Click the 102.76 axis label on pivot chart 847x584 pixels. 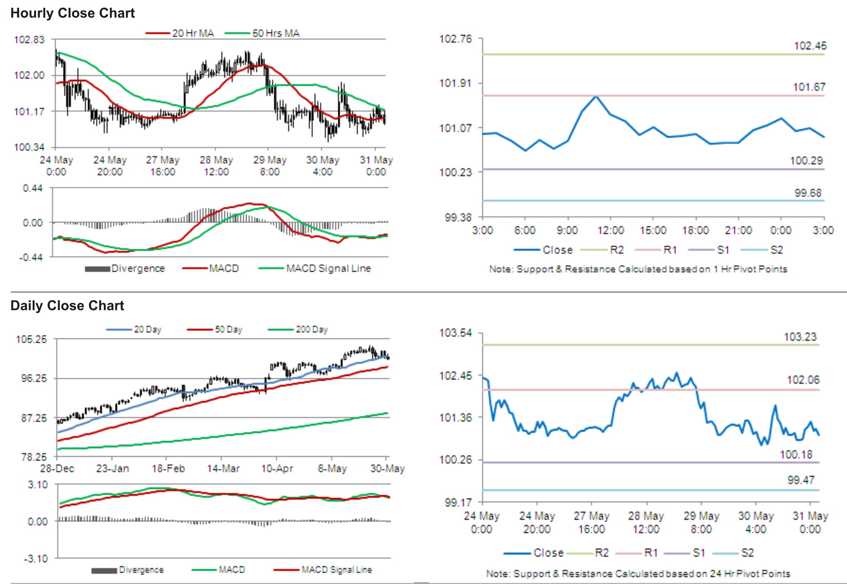[x=455, y=39]
